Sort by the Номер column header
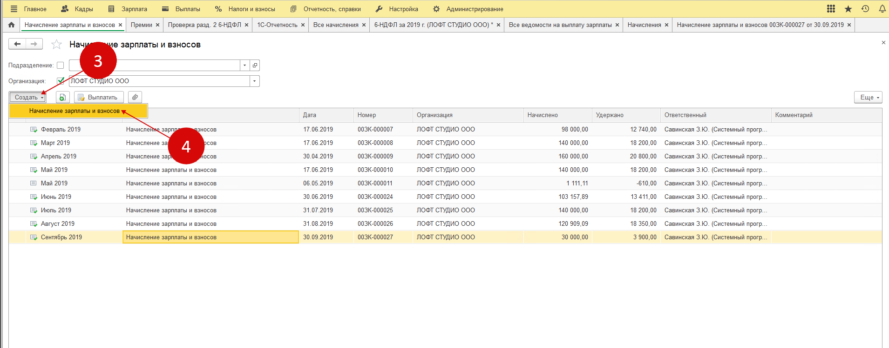This screenshot has width=889, height=348. 383,115
